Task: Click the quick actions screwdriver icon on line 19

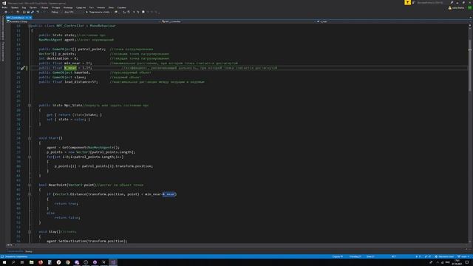Action: click(x=23, y=68)
